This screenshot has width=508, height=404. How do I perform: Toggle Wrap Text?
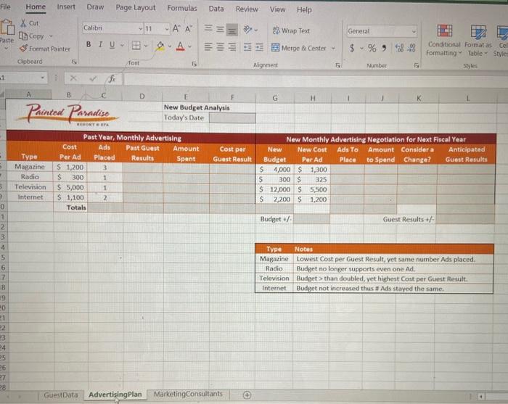(x=291, y=30)
